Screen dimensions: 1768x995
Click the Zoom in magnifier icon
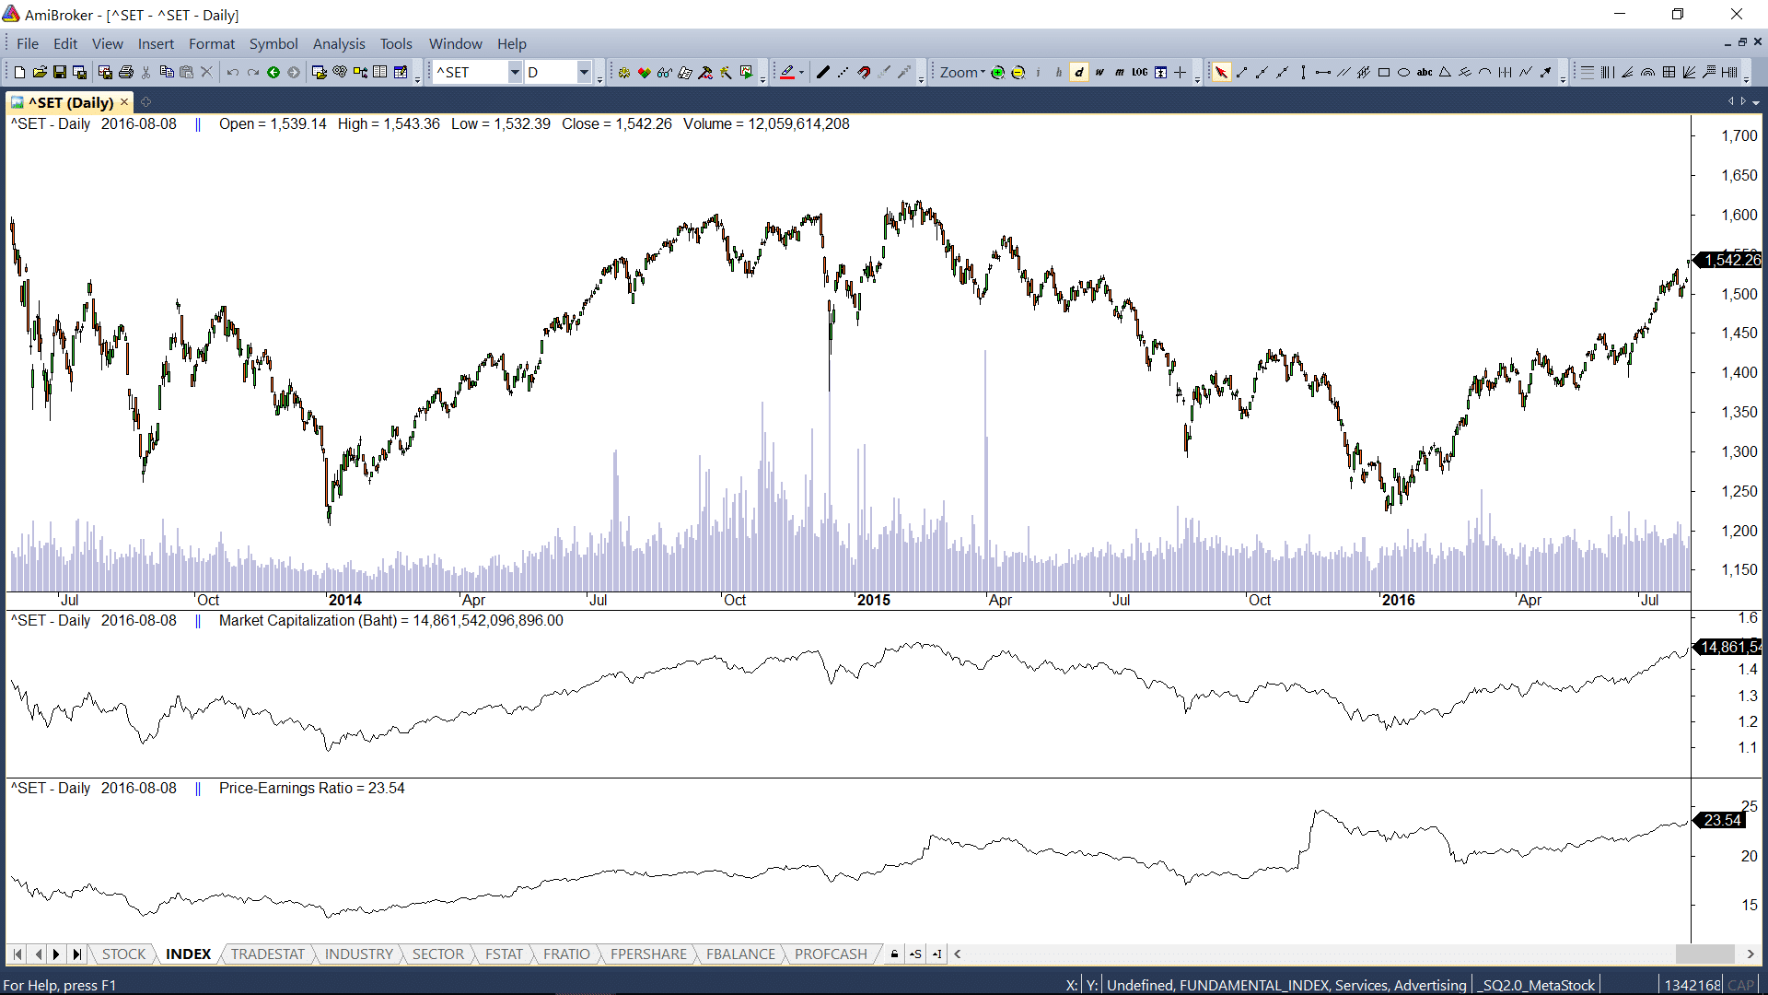pyautogui.click(x=997, y=72)
